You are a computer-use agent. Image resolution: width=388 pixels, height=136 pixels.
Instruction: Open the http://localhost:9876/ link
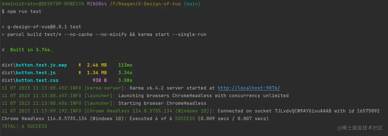pos(249,88)
